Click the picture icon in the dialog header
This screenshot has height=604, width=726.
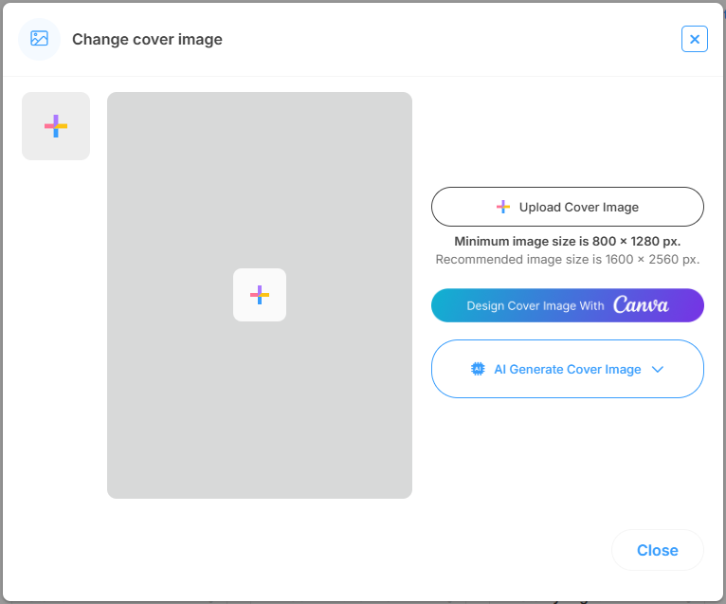tap(39, 39)
